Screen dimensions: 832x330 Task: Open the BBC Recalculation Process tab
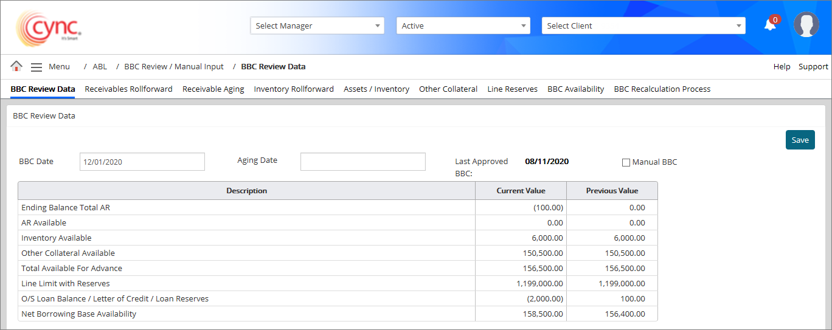coord(662,89)
